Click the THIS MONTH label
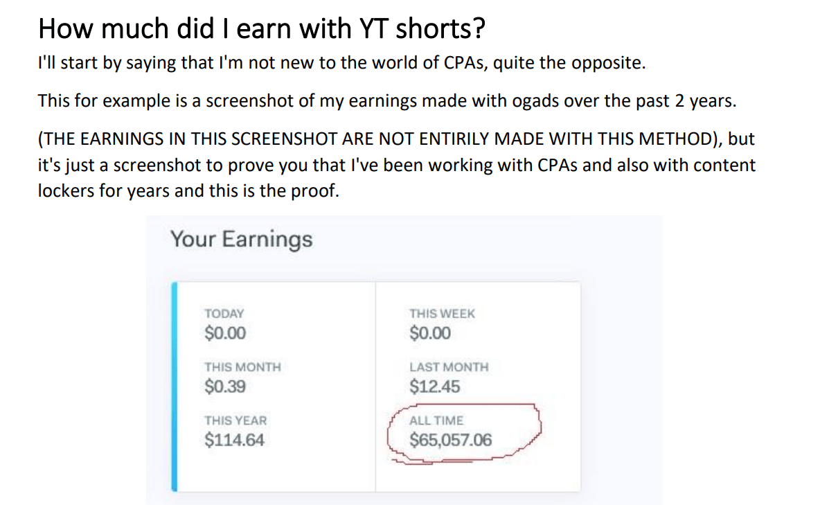 point(242,367)
